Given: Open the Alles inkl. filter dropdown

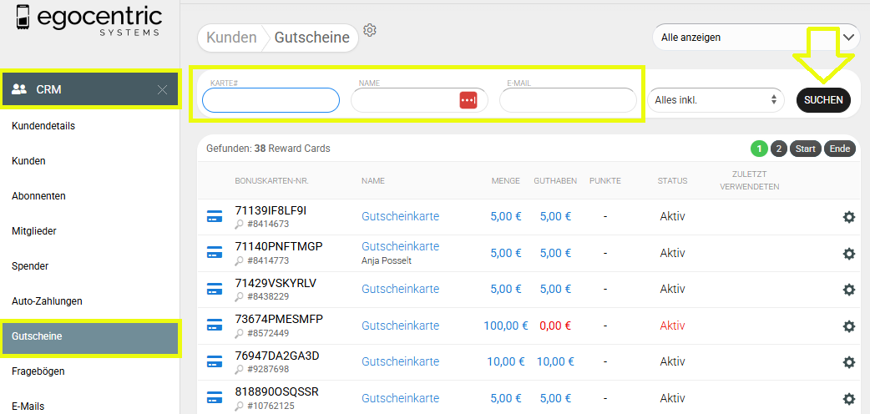Looking at the screenshot, I should (x=716, y=100).
